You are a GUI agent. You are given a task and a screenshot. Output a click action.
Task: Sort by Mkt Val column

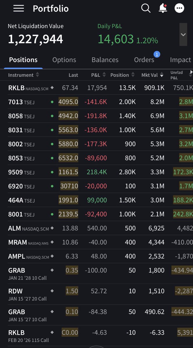click(152, 75)
